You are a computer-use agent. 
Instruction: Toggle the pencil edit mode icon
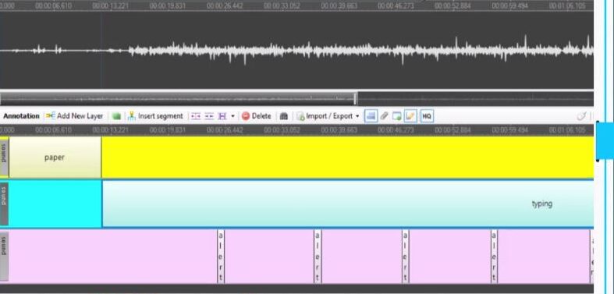410,116
